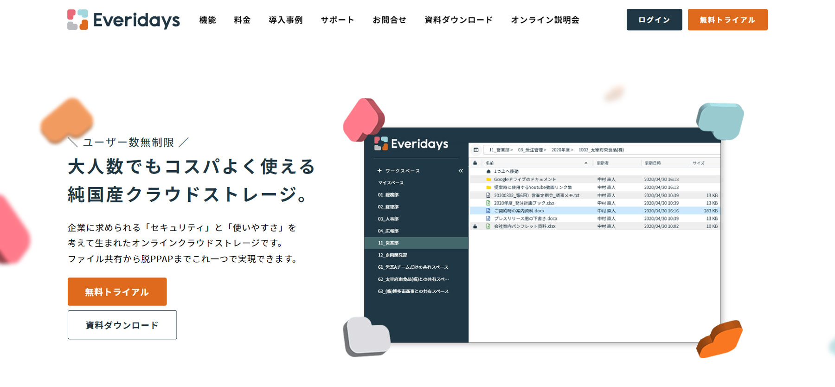Image resolution: width=835 pixels, height=387 pixels.
Task: Sort by 名前 column sort arrow
Action: 586,163
